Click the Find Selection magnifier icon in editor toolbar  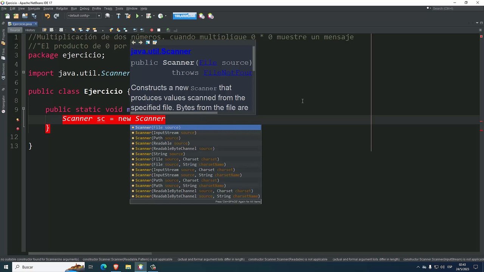tap(73, 30)
